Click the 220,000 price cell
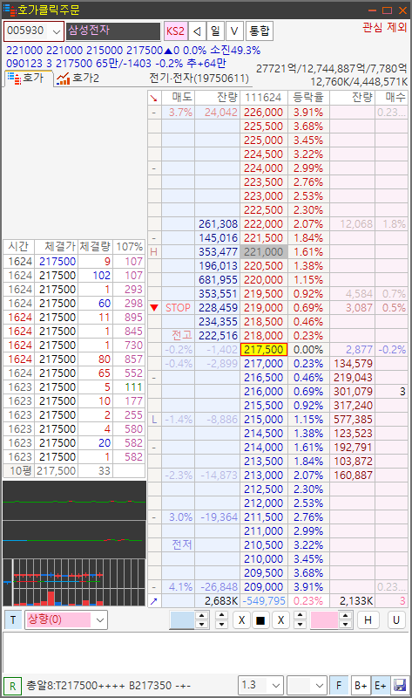 [x=264, y=279]
